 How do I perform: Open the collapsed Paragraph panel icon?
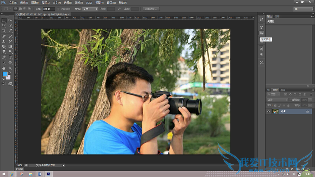[x=261, y=54]
